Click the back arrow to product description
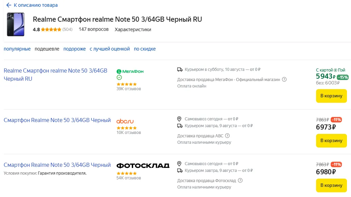Screen dimensions: 351x197 point(9,5)
